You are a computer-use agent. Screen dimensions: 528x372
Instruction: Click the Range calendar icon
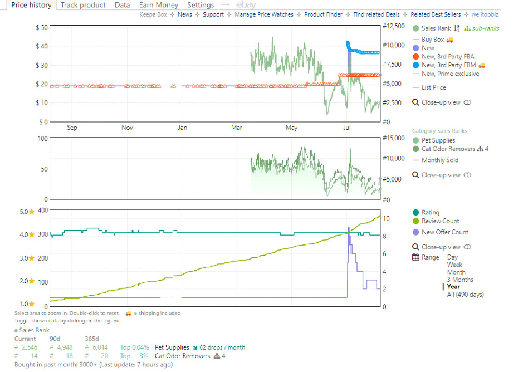(x=415, y=257)
